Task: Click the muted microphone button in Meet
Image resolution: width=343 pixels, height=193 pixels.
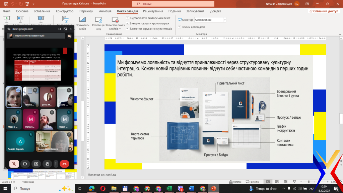Action: pyautogui.click(x=14, y=164)
